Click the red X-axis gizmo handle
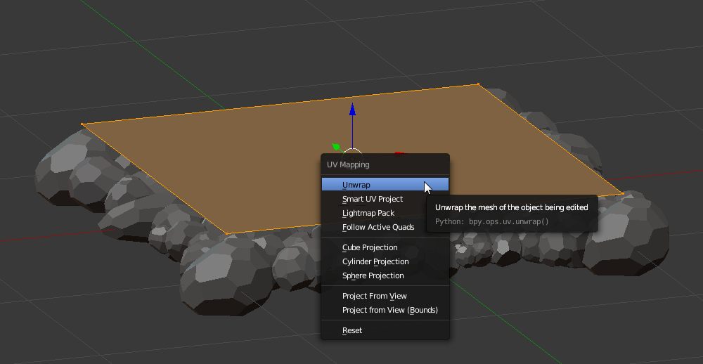The width and height of the screenshot is (703, 364). (x=399, y=152)
